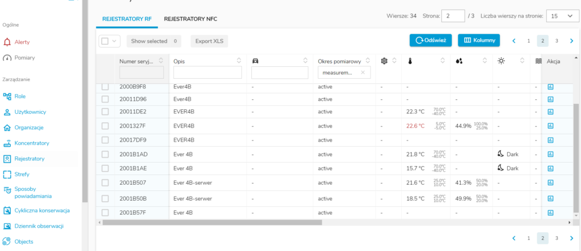Image resolution: width=581 pixels, height=251 pixels.
Task: Select checkbox for row 20011DE2
Action: (x=105, y=112)
